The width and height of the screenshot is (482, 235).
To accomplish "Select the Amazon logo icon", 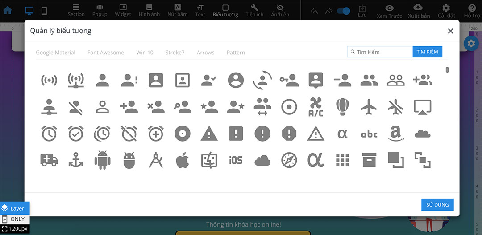I will coord(396,133).
